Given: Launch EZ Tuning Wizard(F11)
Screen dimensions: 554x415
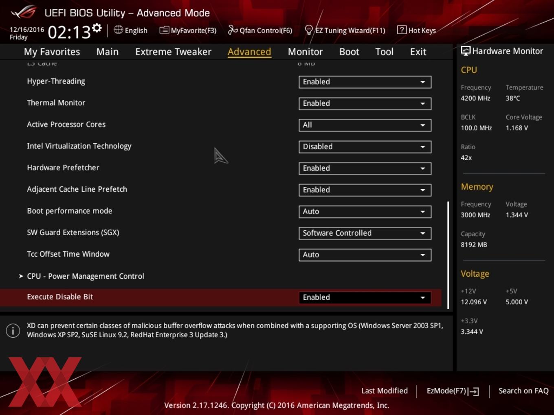Looking at the screenshot, I should pyautogui.click(x=345, y=30).
